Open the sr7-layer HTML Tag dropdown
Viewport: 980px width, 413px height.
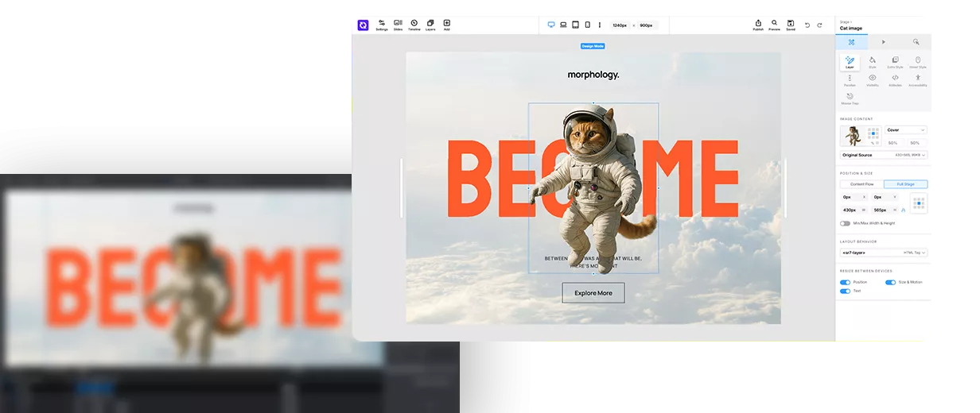884,253
